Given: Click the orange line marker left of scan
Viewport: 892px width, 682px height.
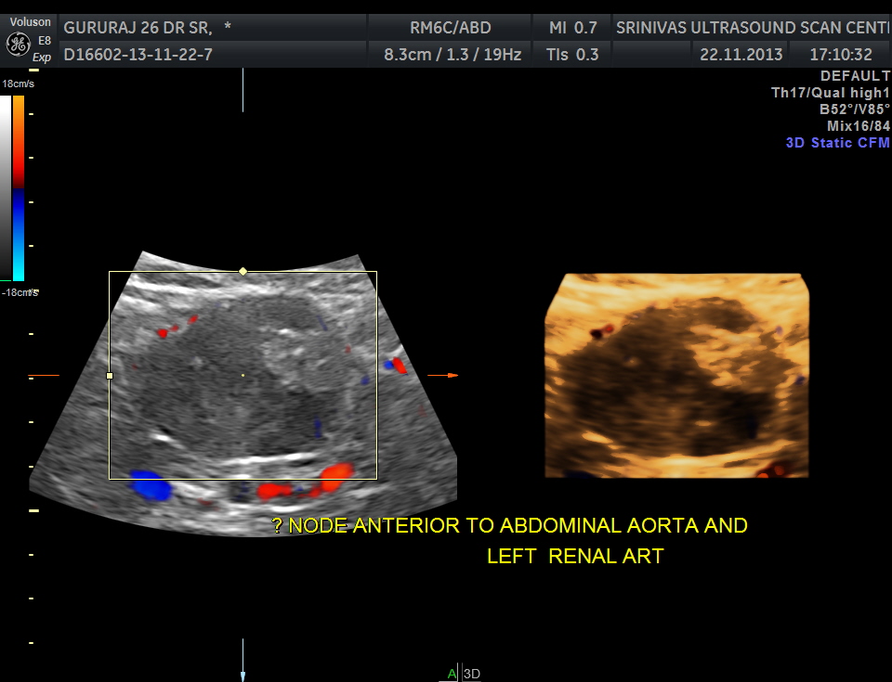Looking at the screenshot, I should point(44,376).
